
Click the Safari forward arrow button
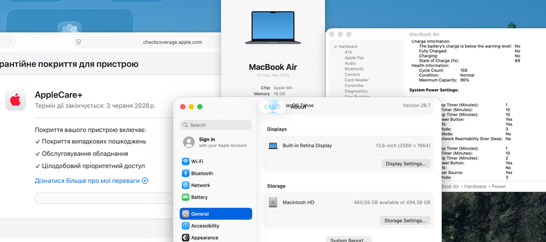10,42
